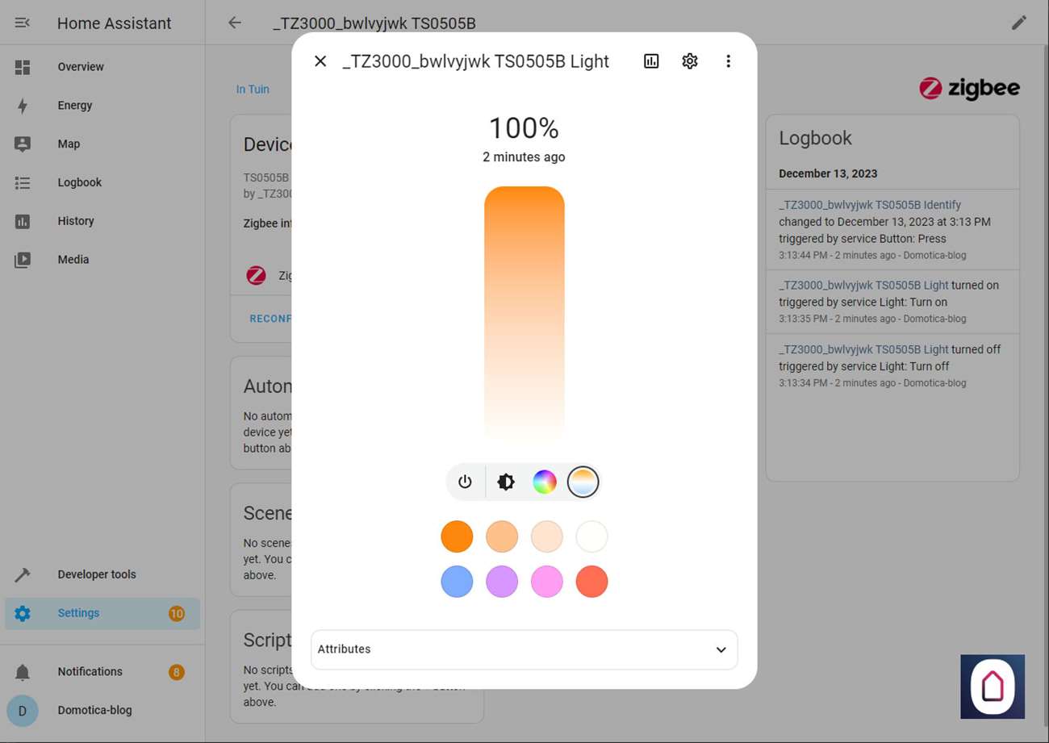The height and width of the screenshot is (743, 1049).
Task: Collapse the Home Assistant sidebar
Action: 23,23
